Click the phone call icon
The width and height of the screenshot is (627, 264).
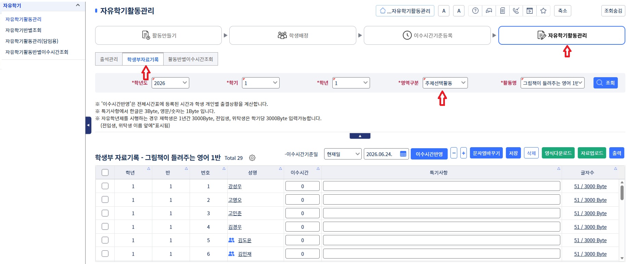click(516, 11)
